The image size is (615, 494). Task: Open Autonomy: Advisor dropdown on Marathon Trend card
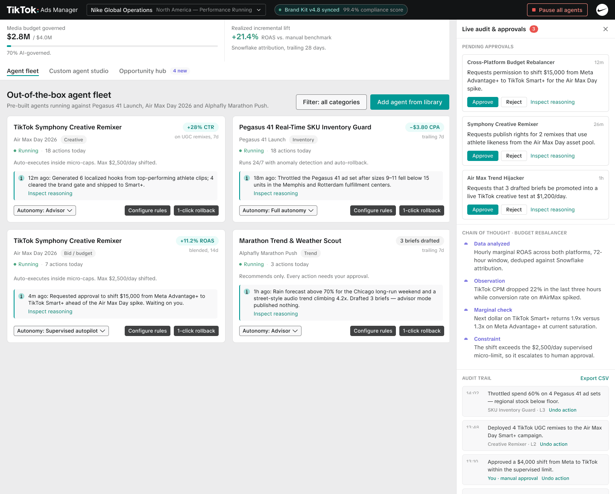pyautogui.click(x=270, y=331)
